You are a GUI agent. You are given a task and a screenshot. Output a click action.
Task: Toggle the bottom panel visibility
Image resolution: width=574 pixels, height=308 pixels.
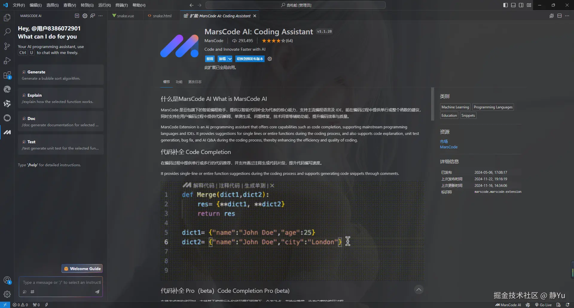pyautogui.click(x=513, y=5)
